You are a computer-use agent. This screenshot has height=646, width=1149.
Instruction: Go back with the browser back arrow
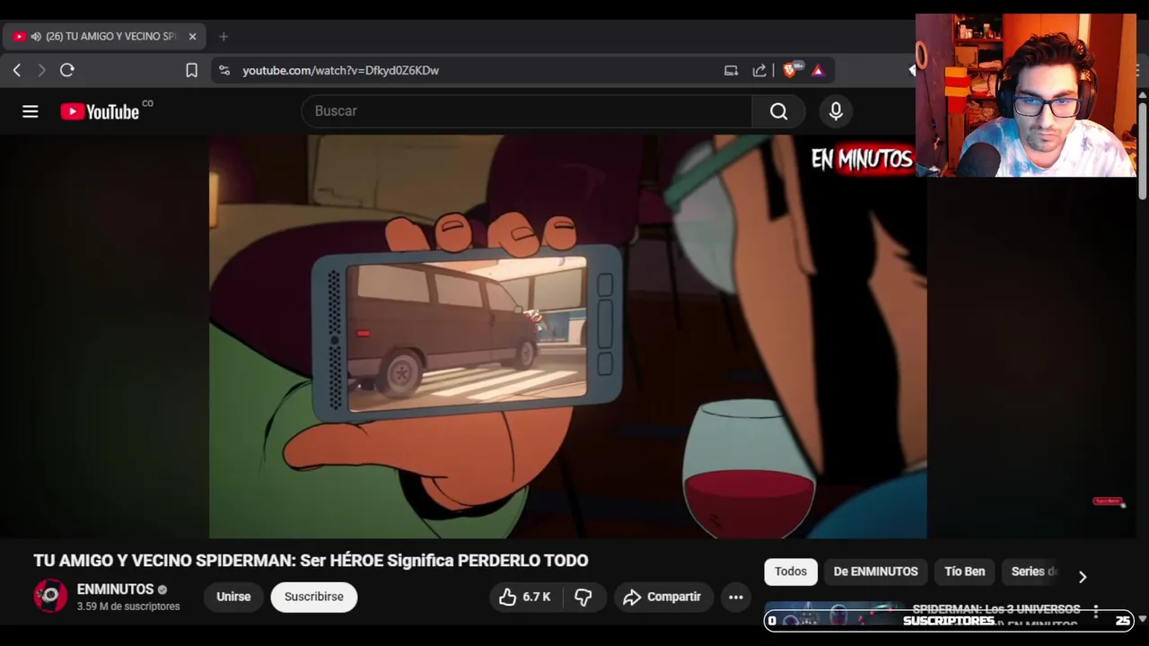click(x=17, y=70)
